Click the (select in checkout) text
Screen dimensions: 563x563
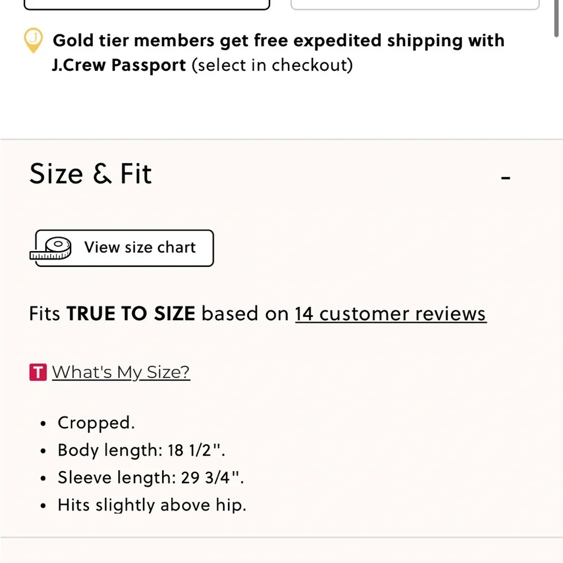(272, 65)
